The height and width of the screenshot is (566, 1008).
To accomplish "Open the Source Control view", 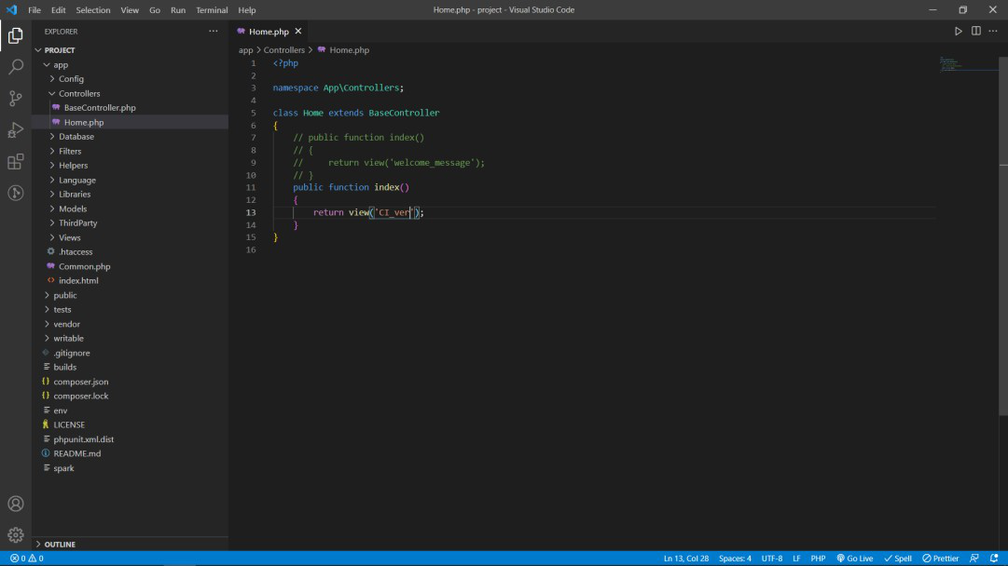I will 16,99.
